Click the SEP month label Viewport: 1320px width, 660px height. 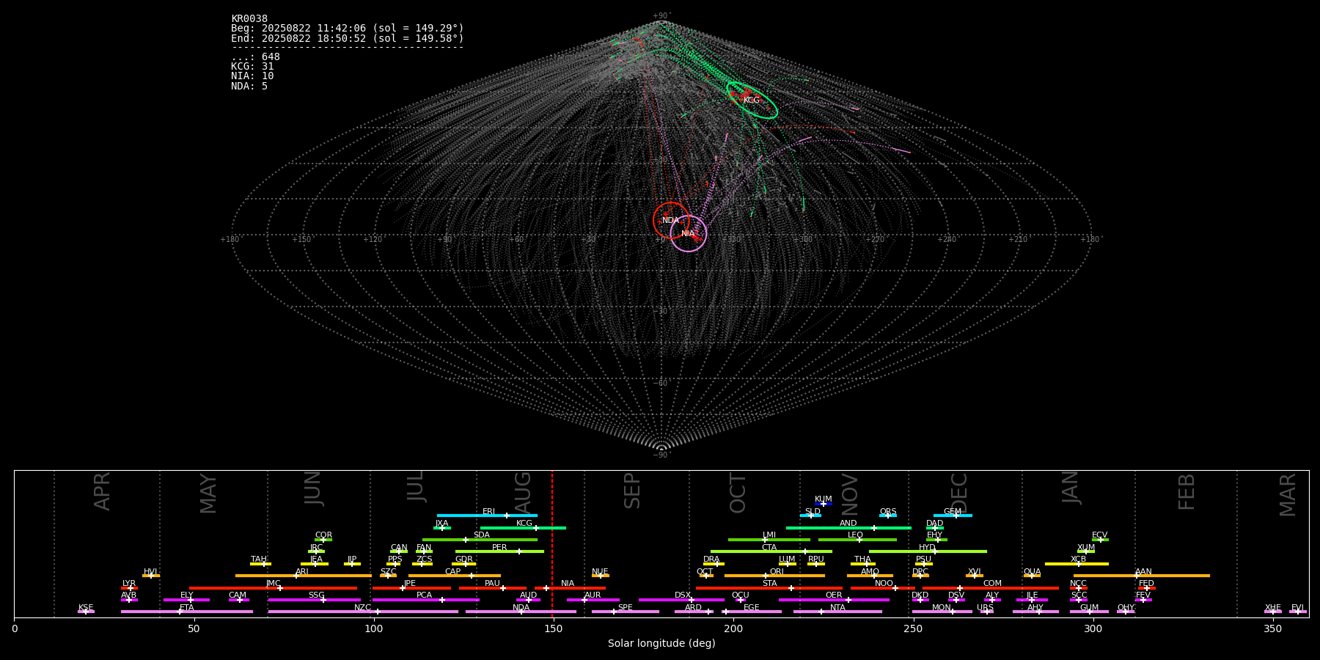tap(632, 491)
